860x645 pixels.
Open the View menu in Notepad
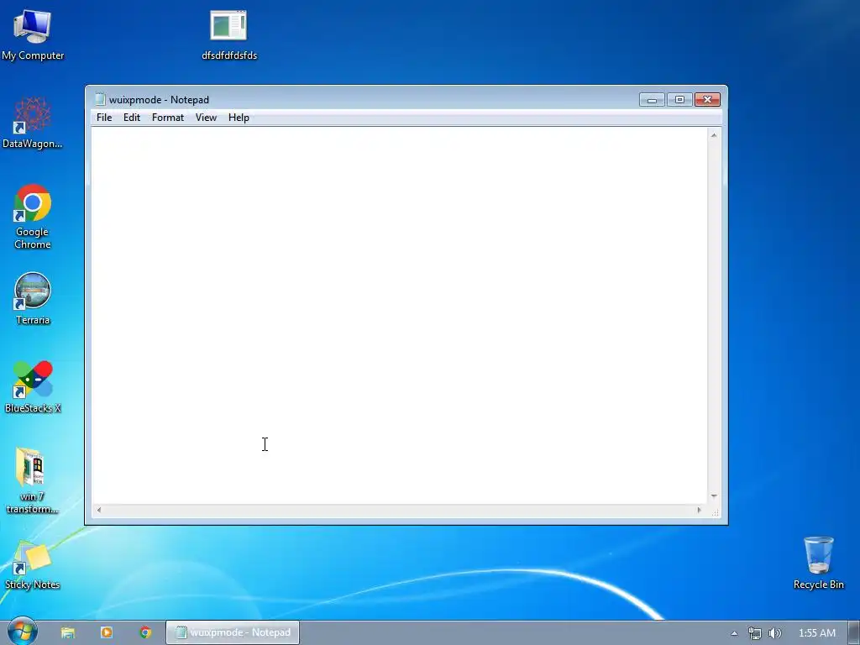207,118
